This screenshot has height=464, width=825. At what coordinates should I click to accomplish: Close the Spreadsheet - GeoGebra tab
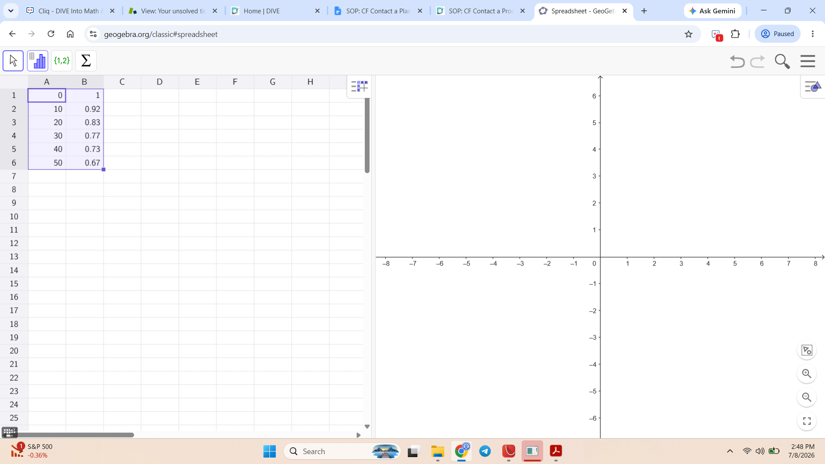(x=625, y=11)
